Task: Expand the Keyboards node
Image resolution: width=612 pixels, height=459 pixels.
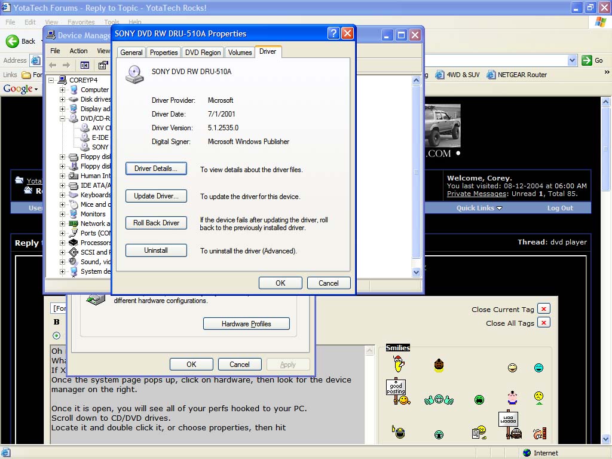Action: 62,195
